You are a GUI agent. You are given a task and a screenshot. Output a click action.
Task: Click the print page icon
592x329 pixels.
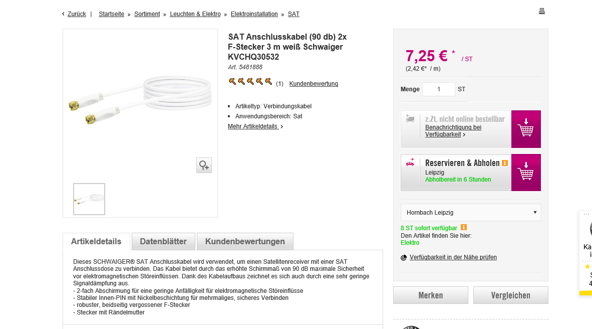pyautogui.click(x=541, y=11)
